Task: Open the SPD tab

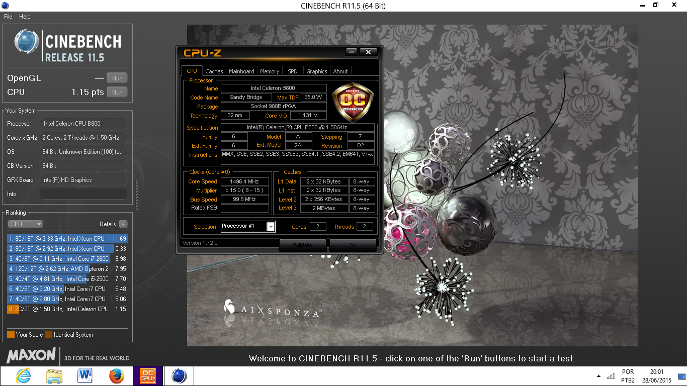Action: pyautogui.click(x=293, y=71)
